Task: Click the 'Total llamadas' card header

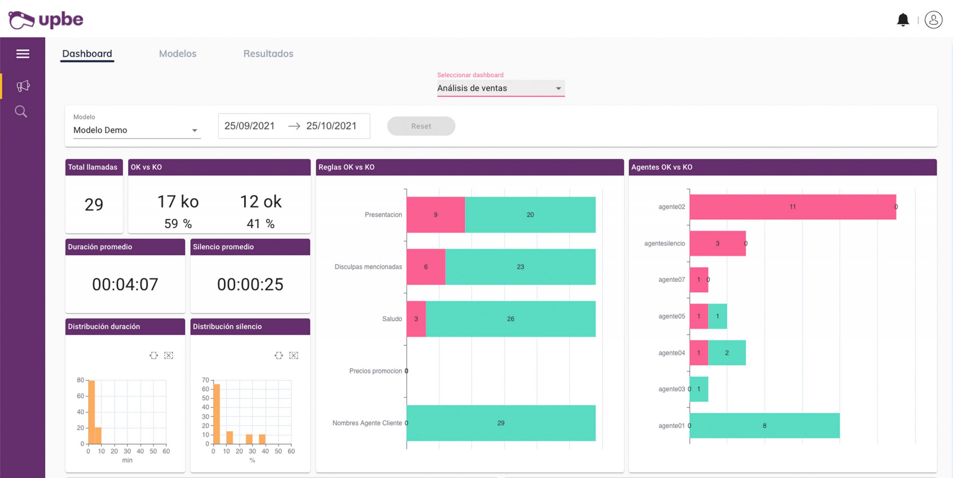Action: click(94, 167)
